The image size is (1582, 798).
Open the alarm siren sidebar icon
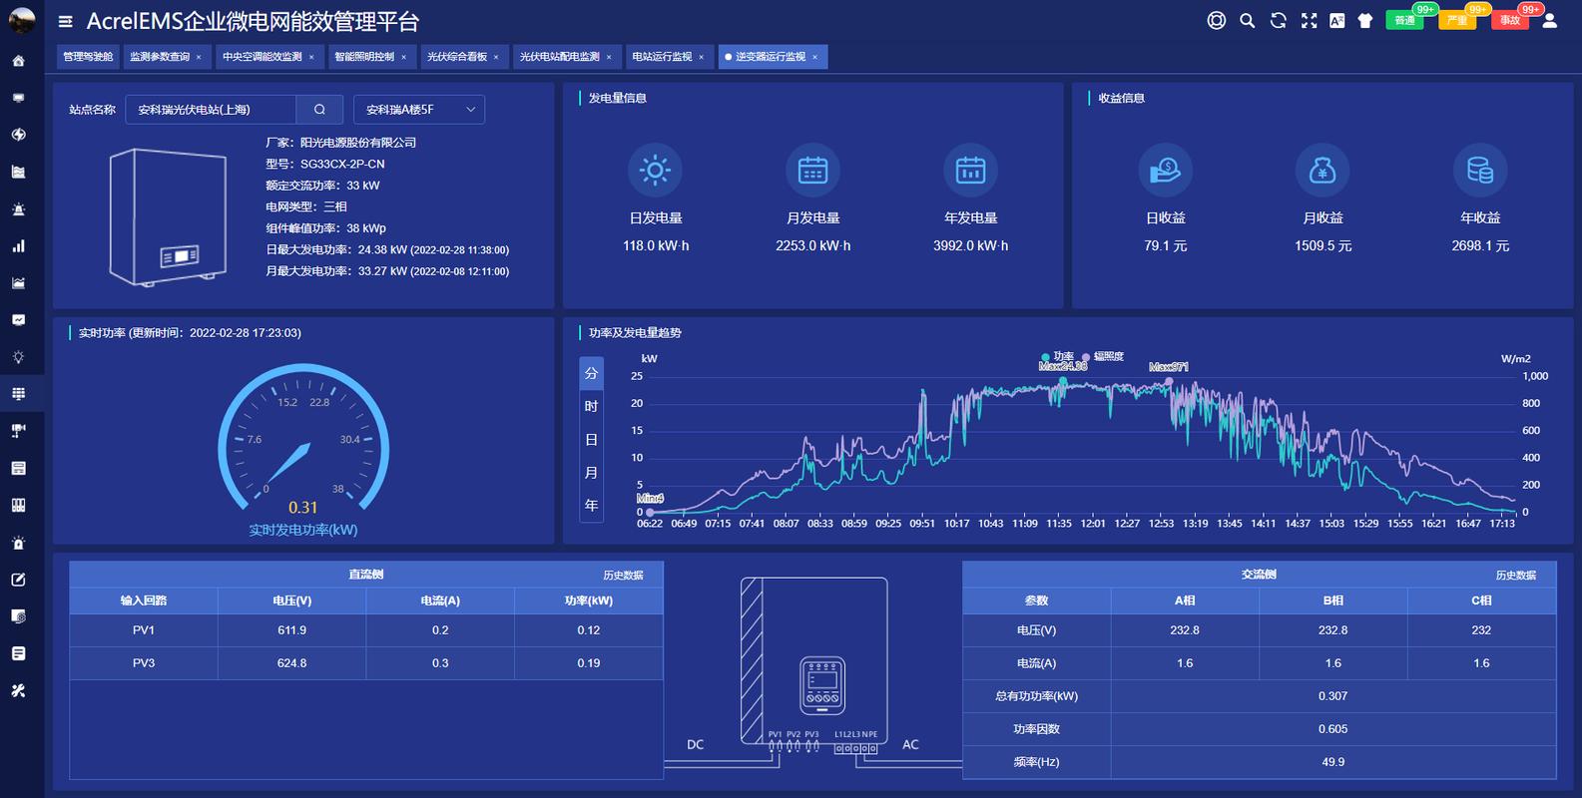18,209
